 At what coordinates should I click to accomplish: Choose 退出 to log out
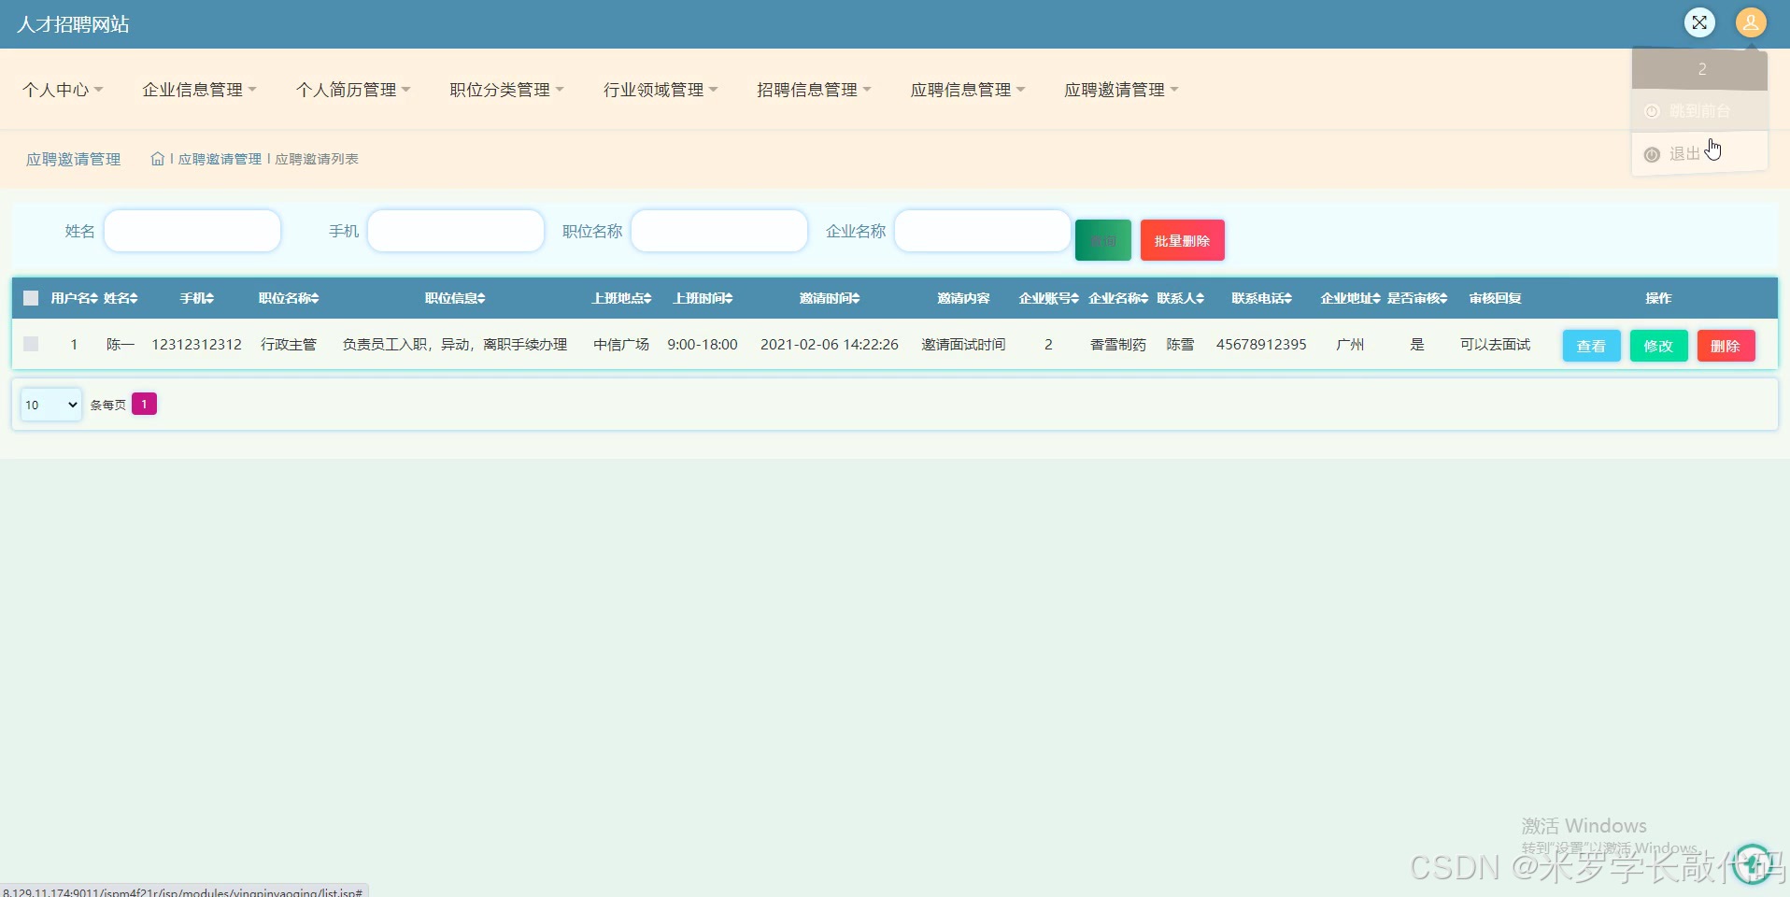click(x=1699, y=153)
